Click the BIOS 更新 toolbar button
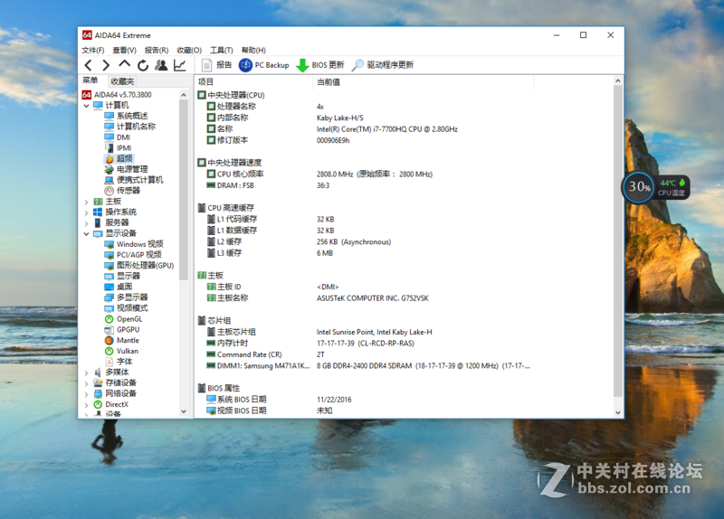This screenshot has height=519, width=724. [320, 65]
